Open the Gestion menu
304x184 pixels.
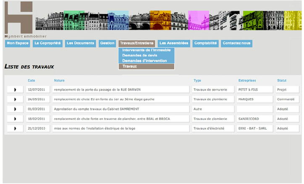point(107,43)
